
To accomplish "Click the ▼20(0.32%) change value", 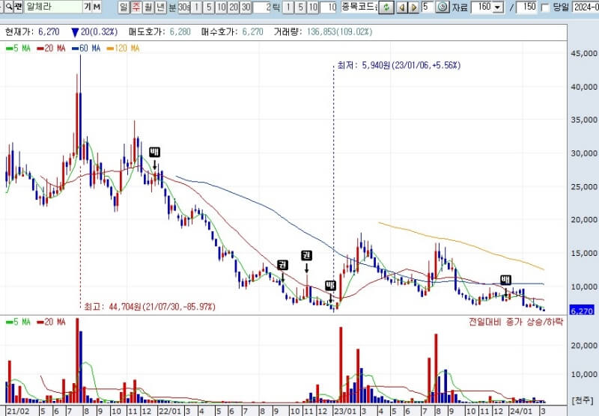I will point(94,31).
